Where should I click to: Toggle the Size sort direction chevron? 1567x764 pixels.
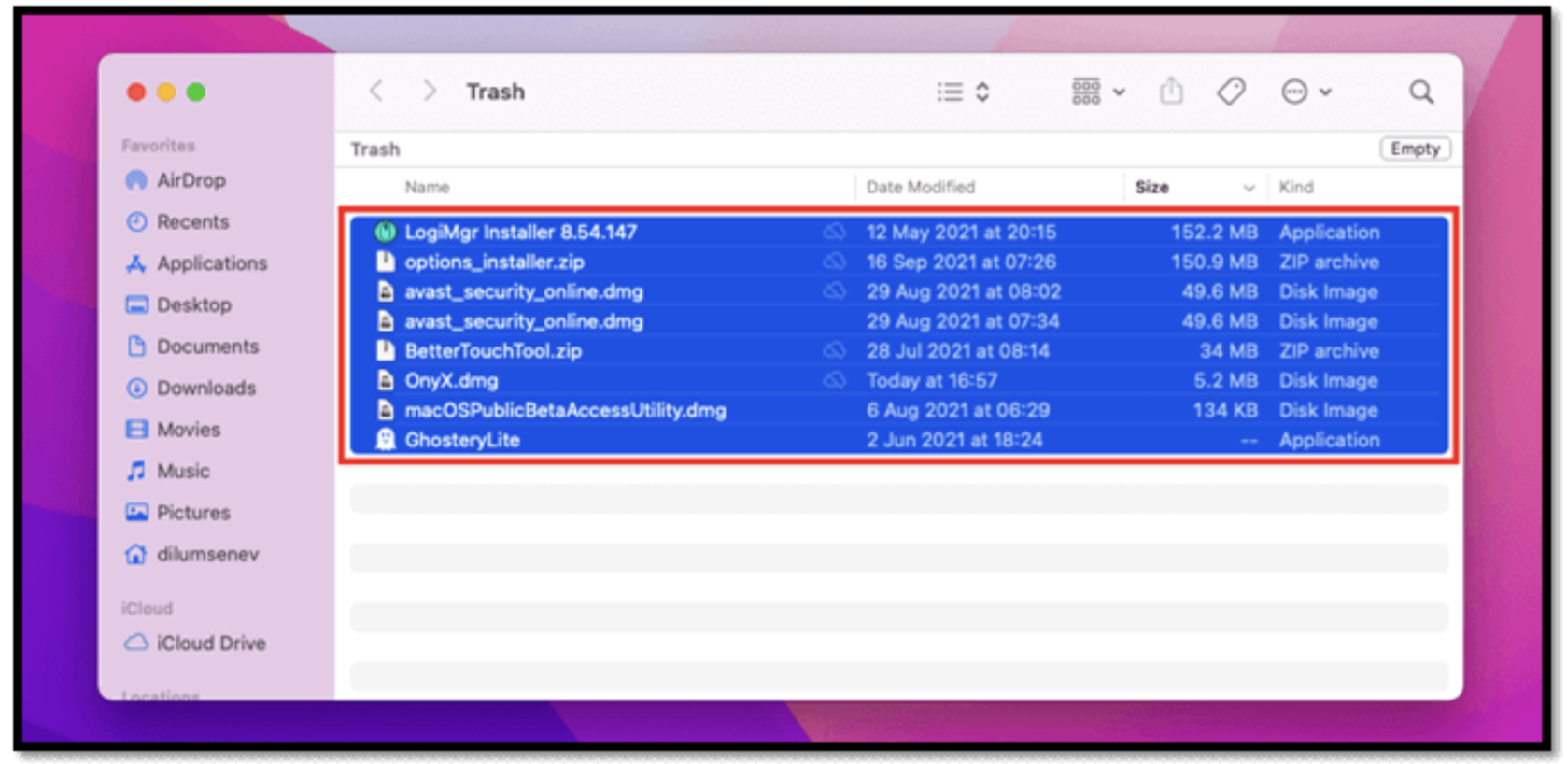pos(1249,188)
